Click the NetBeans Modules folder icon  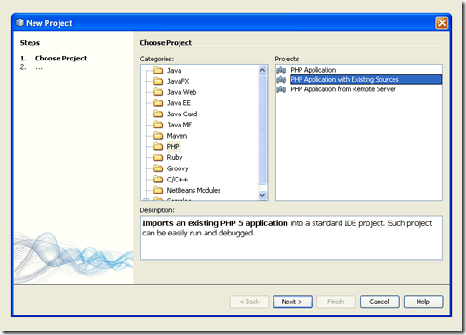158,190
